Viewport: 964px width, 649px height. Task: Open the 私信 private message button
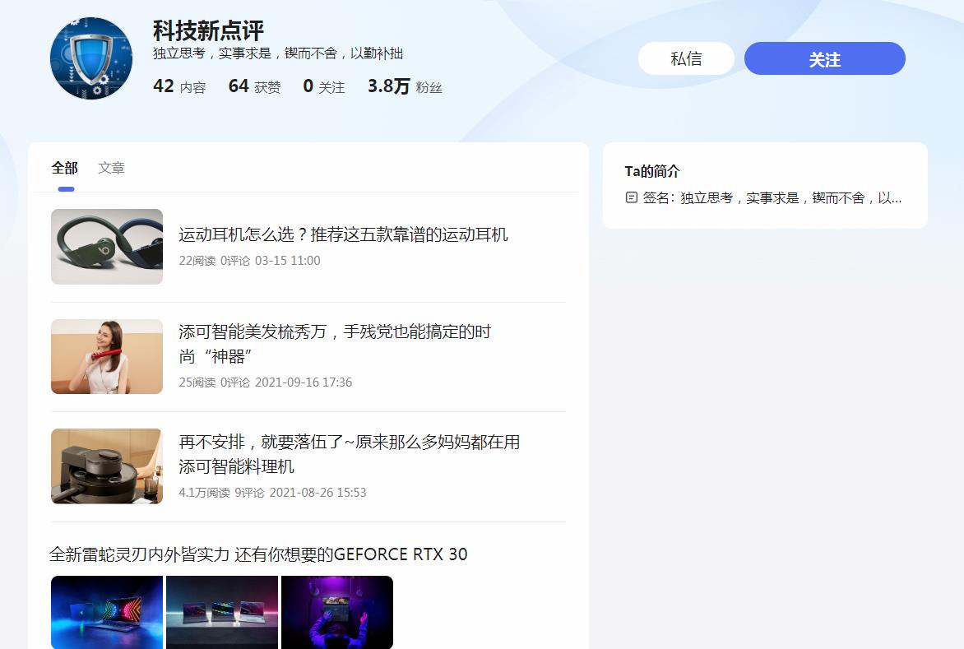[x=686, y=58]
